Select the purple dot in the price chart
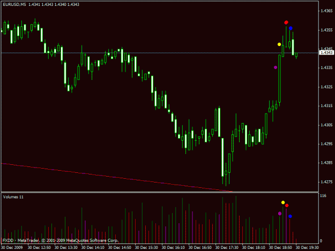The height and width of the screenshot is (251, 335). 276,67
